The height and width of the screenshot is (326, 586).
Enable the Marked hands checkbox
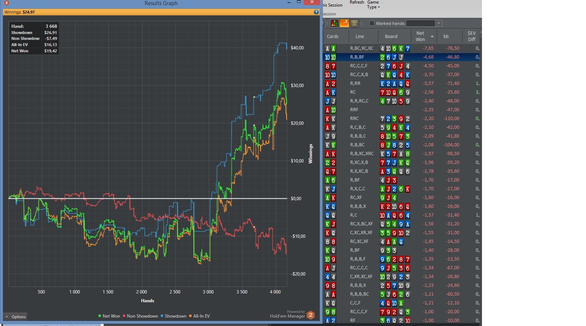point(372,23)
